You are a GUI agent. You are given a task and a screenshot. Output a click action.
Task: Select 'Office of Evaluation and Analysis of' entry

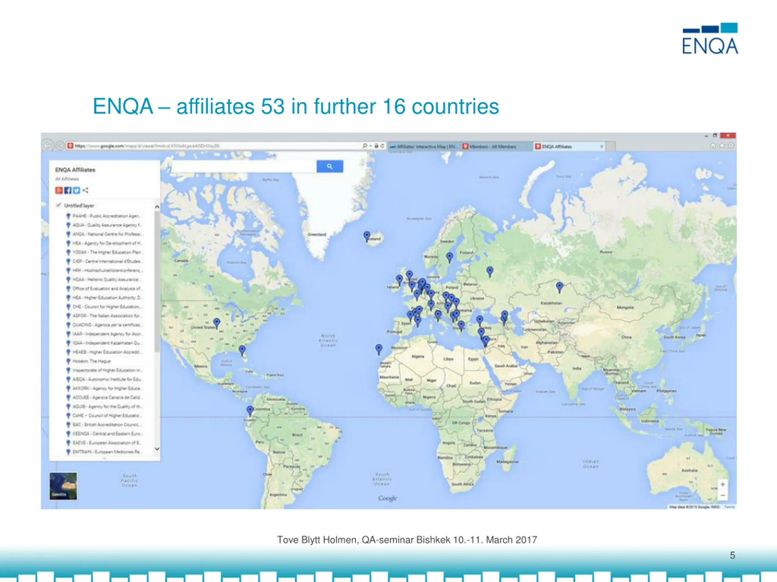[104, 289]
